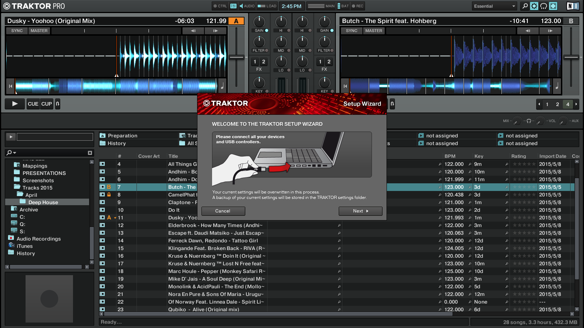Toggle Deck B flux mode icon
The height and width of the screenshot is (328, 584).
(392, 104)
